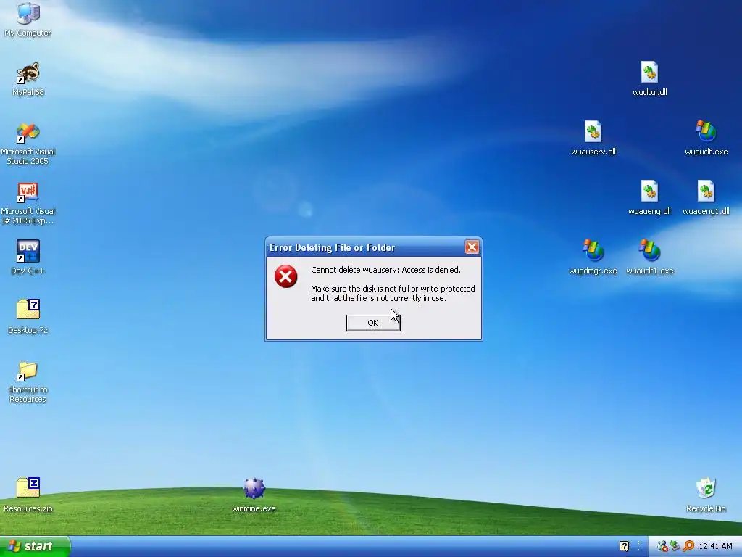Screen dimensions: 742x557
Task: Select the wupdmgr.exe file icon
Action: coord(593,257)
